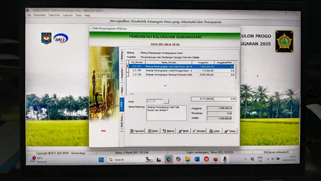Click the Nama Rekening text box
321x181 pixels.
click(167, 113)
